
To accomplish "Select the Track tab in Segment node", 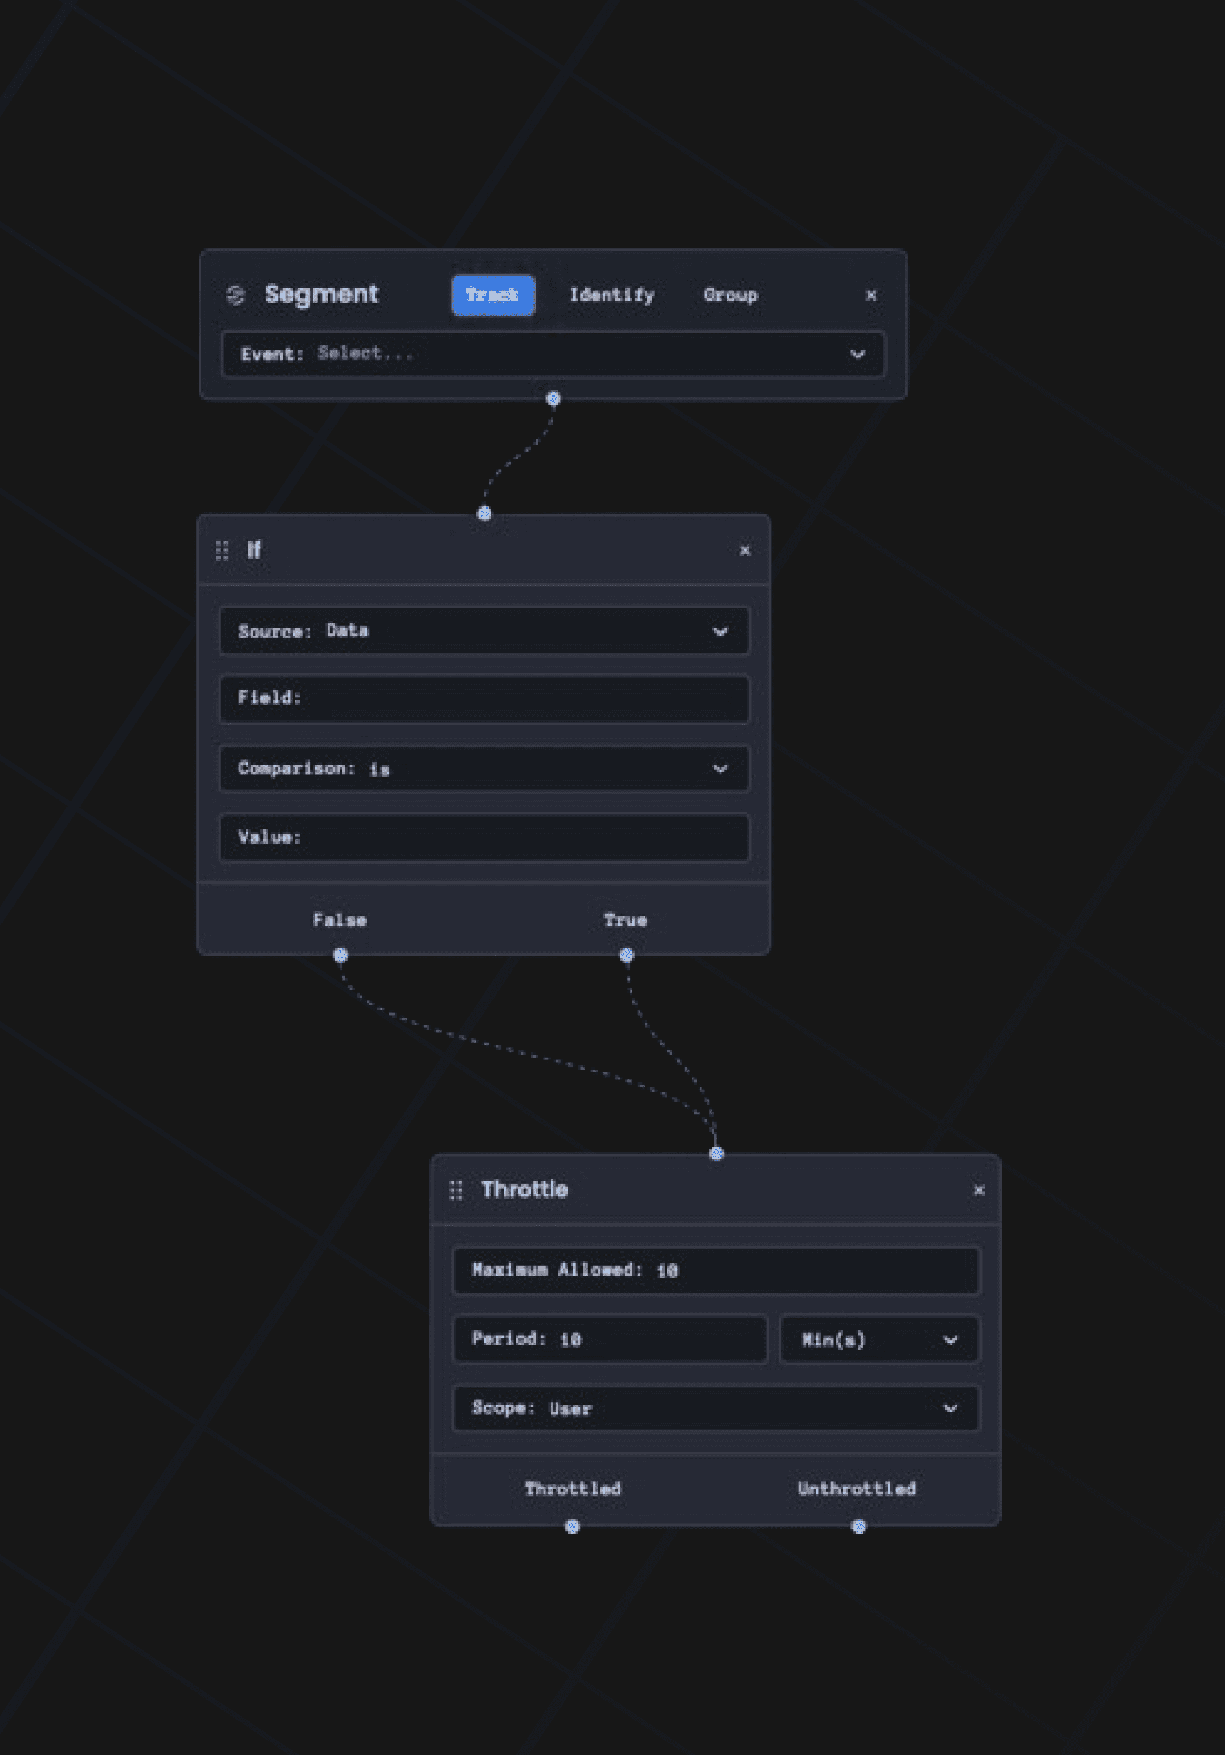I will (493, 295).
